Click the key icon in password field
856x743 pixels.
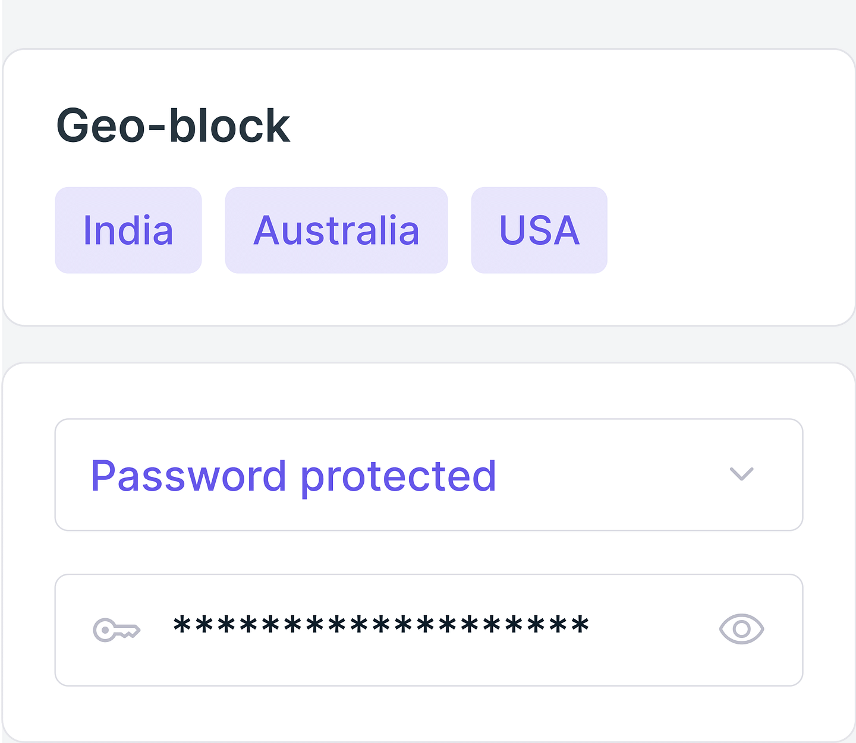pos(117,630)
